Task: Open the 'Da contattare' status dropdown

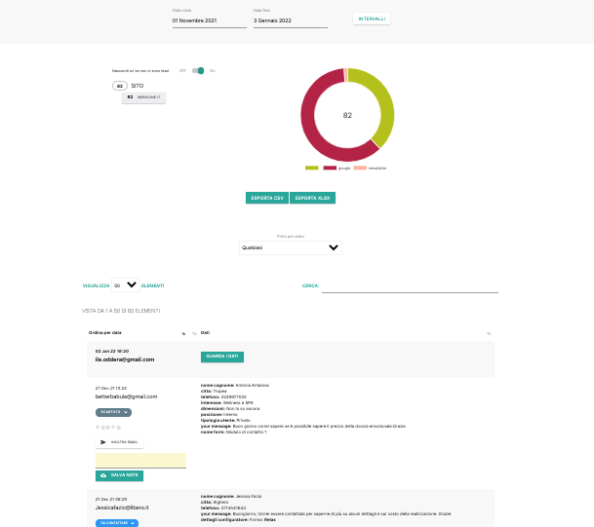Action: click(117, 523)
